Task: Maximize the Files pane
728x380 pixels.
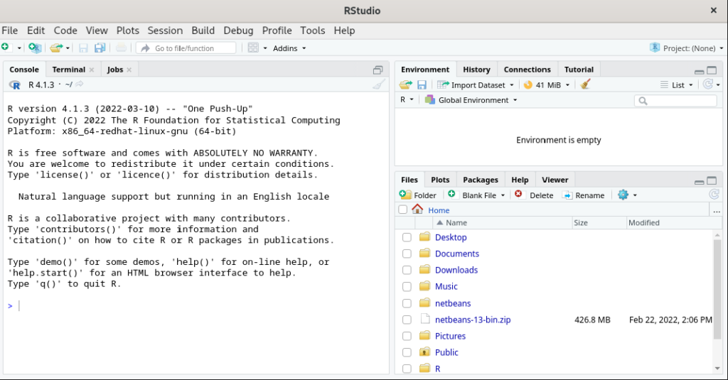Action: (712, 181)
